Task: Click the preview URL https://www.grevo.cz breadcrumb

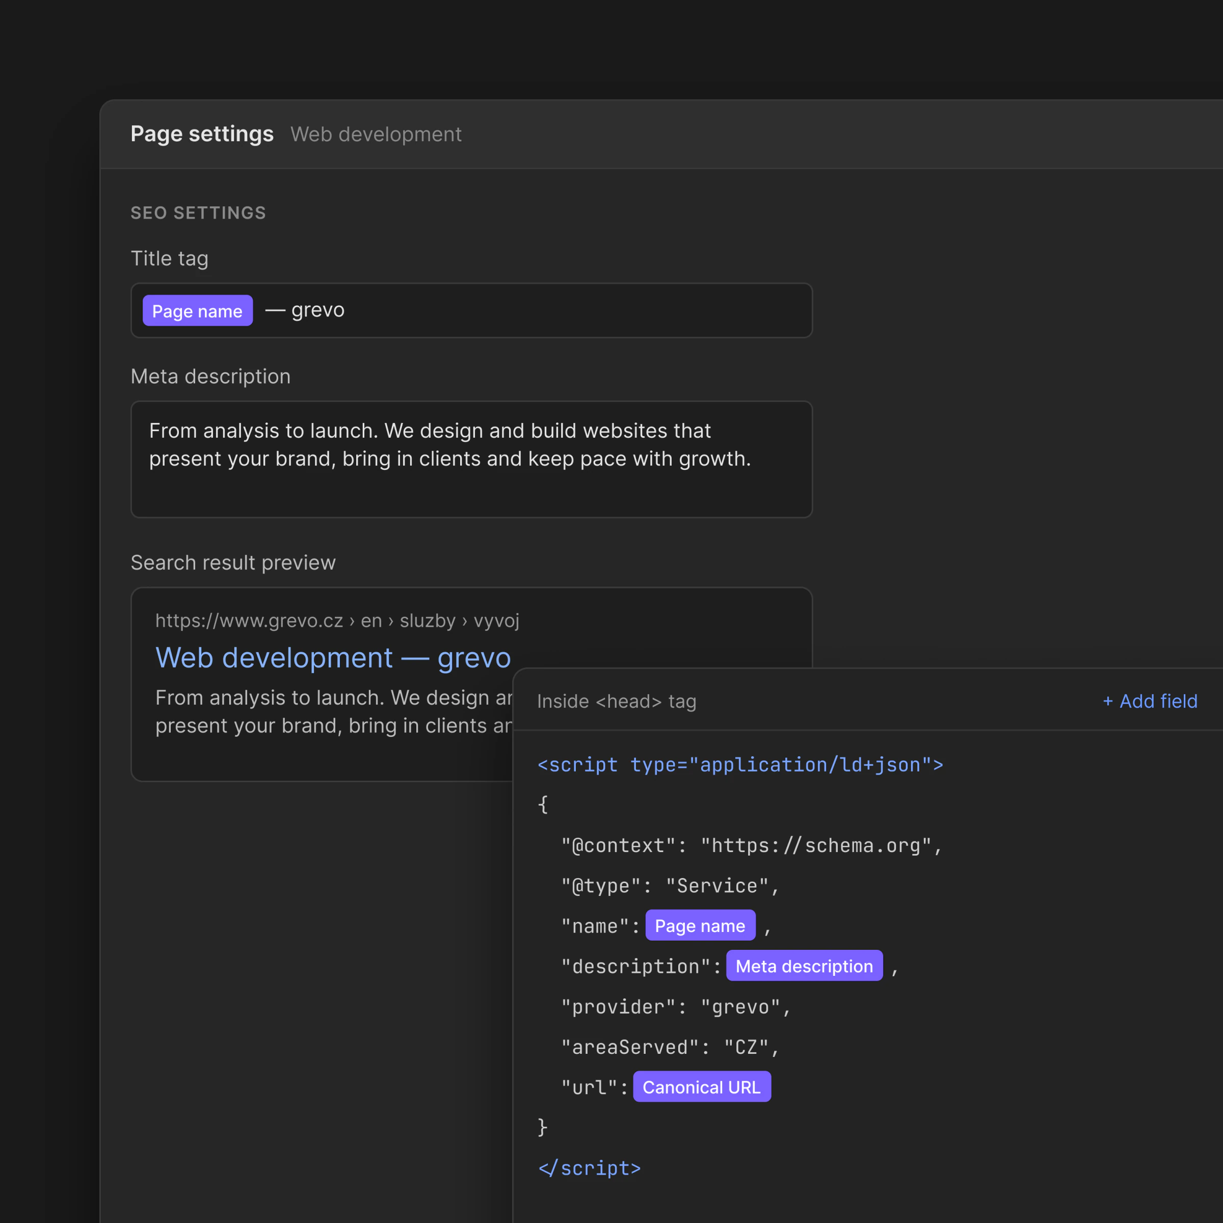Action: pos(337,620)
